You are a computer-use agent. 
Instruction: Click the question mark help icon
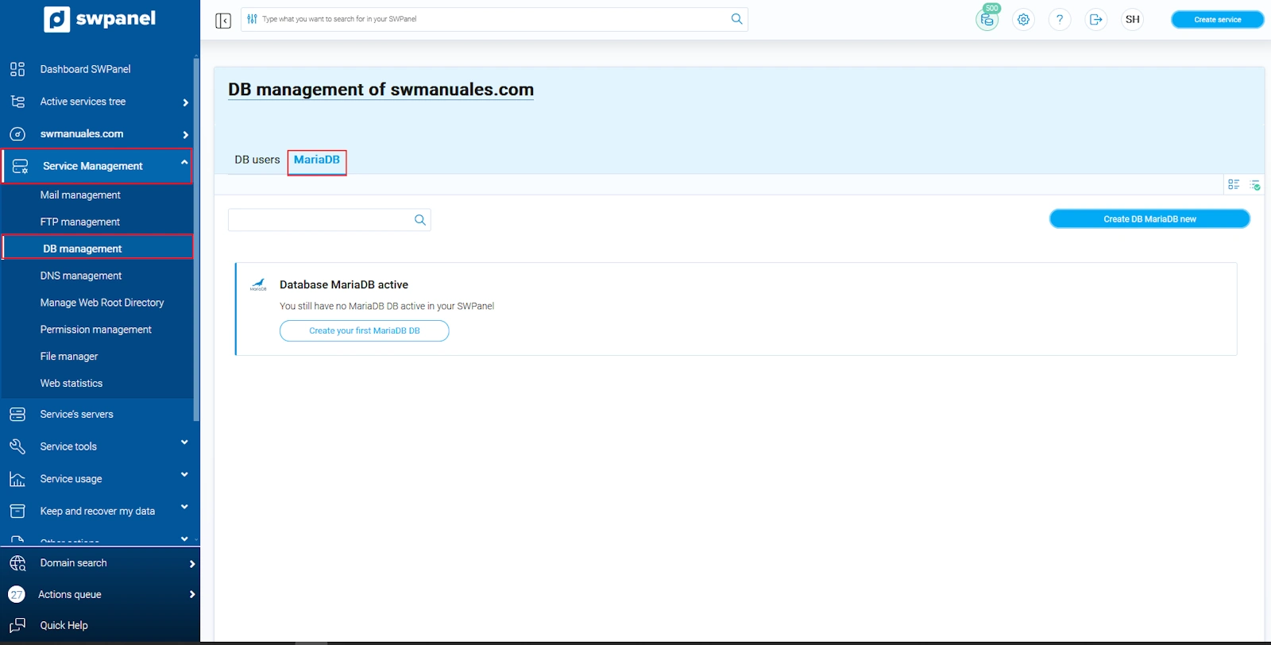pos(1060,20)
